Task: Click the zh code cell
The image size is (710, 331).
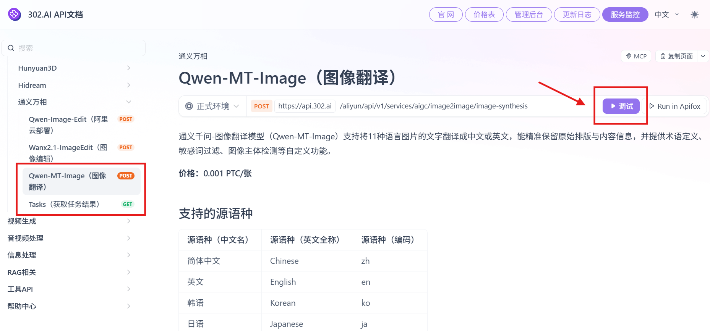Action: pyautogui.click(x=390, y=261)
